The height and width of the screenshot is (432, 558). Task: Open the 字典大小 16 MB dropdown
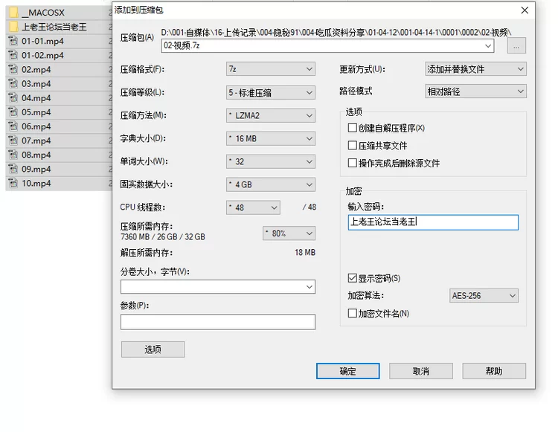[271, 138]
